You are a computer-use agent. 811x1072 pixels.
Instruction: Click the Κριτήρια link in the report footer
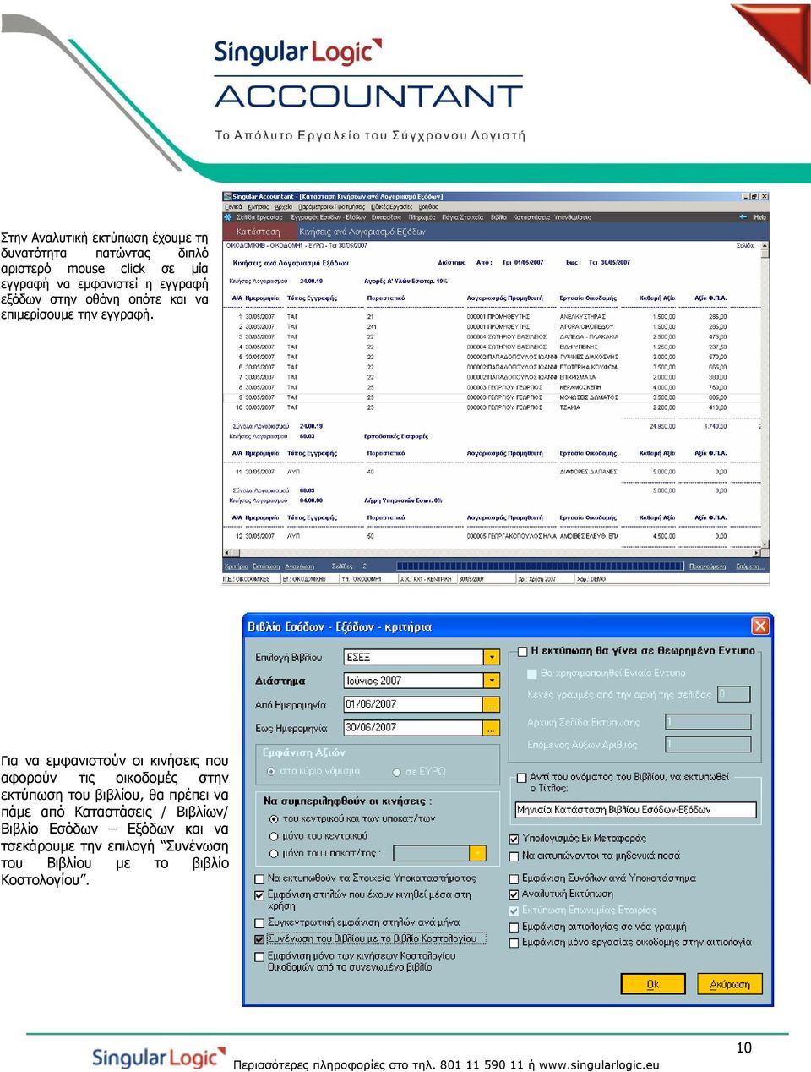tap(237, 566)
